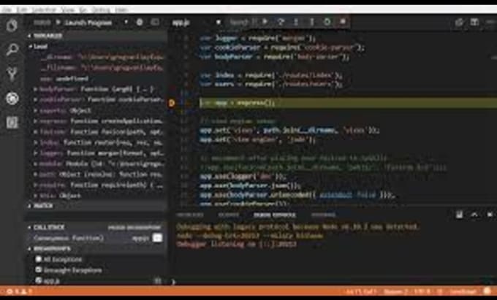Click the line and column status indicator
The height and width of the screenshot is (300, 497).
362,291
